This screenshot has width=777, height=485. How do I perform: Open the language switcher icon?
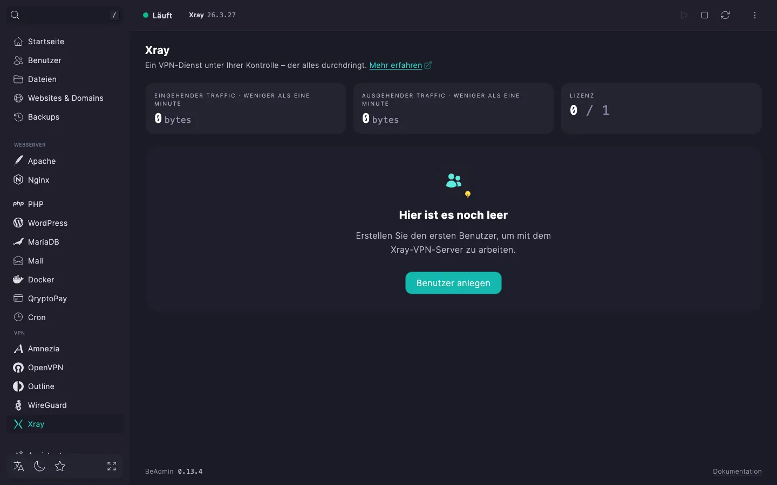pyautogui.click(x=19, y=466)
